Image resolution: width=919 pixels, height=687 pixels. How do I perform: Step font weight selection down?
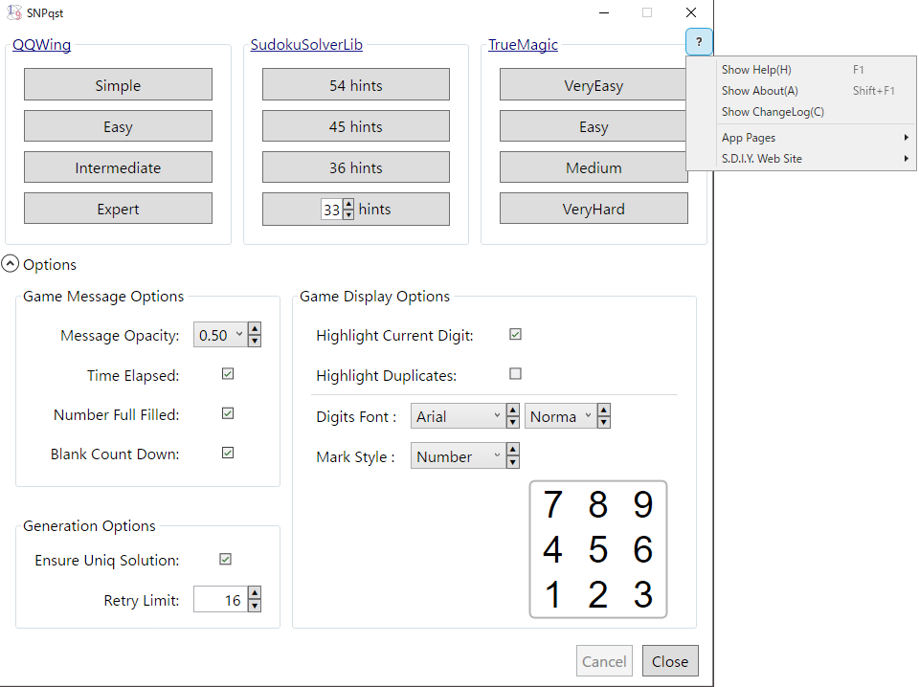(604, 422)
